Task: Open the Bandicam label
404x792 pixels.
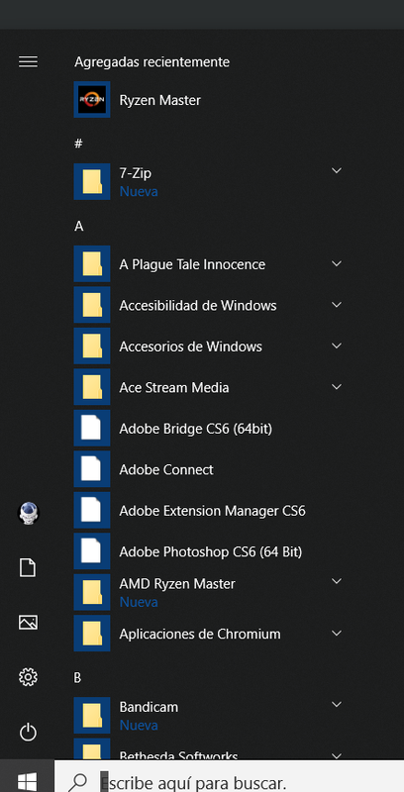Action: [149, 707]
